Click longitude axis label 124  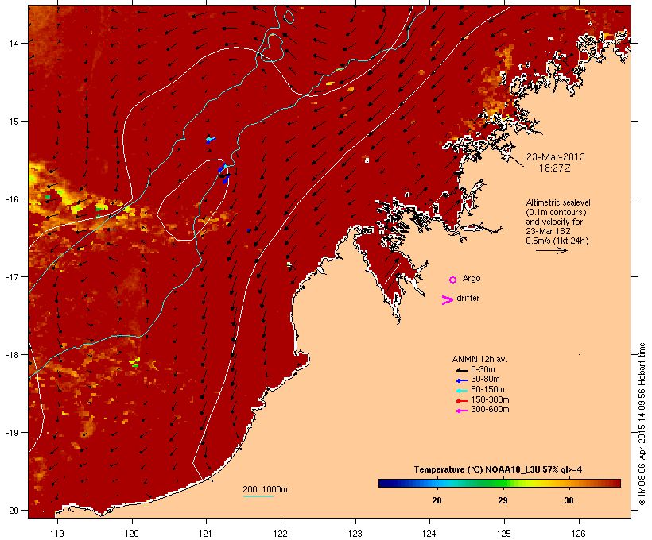coord(429,534)
